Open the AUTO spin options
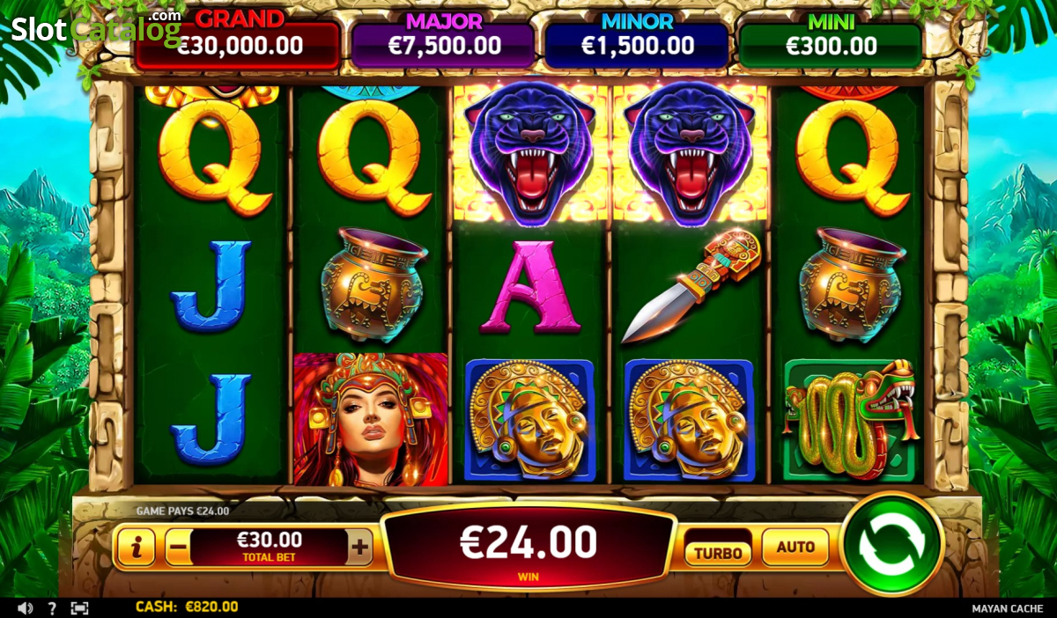The image size is (1057, 618). pos(795,548)
